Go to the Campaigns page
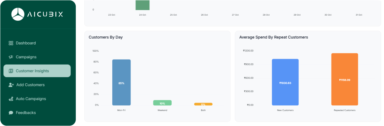The height and width of the screenshot is (126, 384). 26,57
